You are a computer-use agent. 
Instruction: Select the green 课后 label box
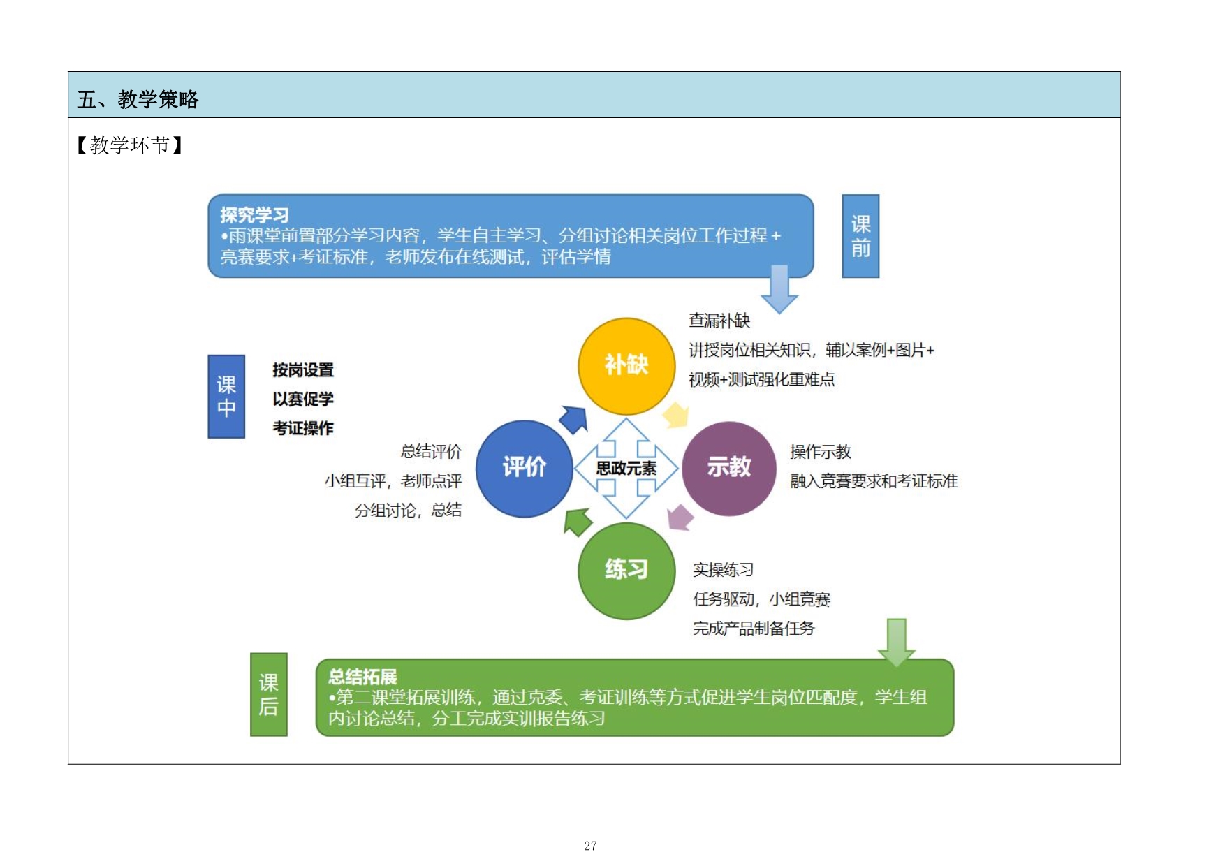(x=269, y=694)
